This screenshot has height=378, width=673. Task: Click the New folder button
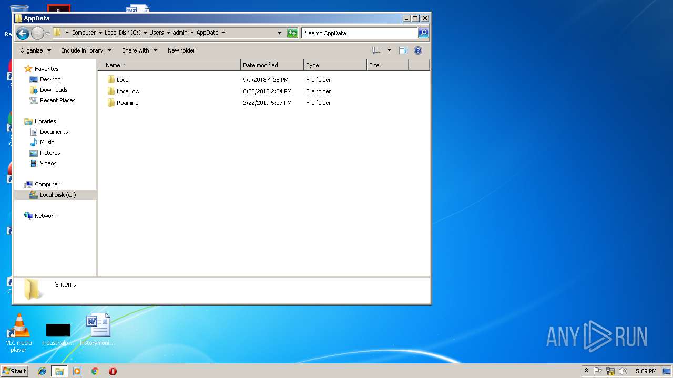(181, 50)
